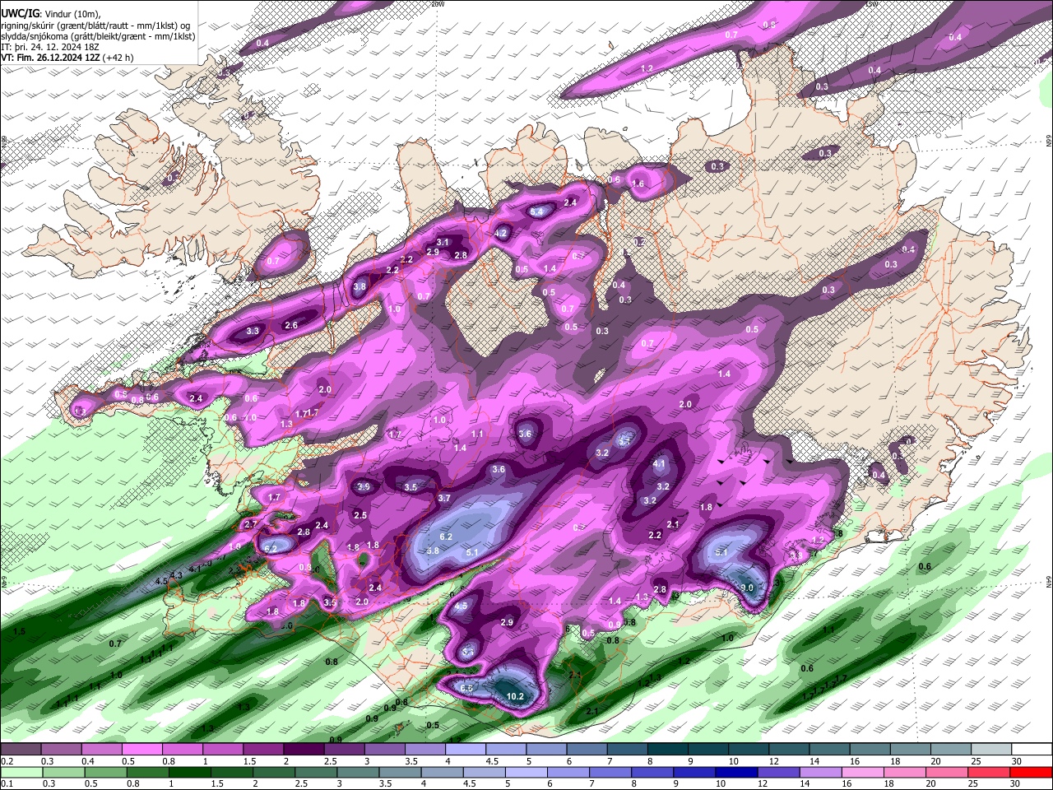Click the 4.2 value on the map
The width and height of the screenshot is (1053, 790).
click(501, 234)
